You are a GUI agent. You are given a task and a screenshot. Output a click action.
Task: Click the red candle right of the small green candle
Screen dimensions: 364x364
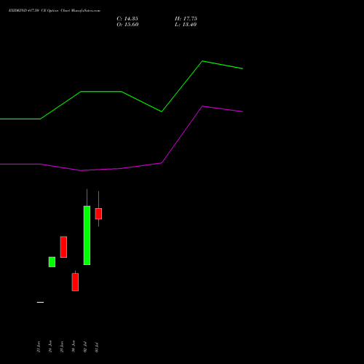63,247
